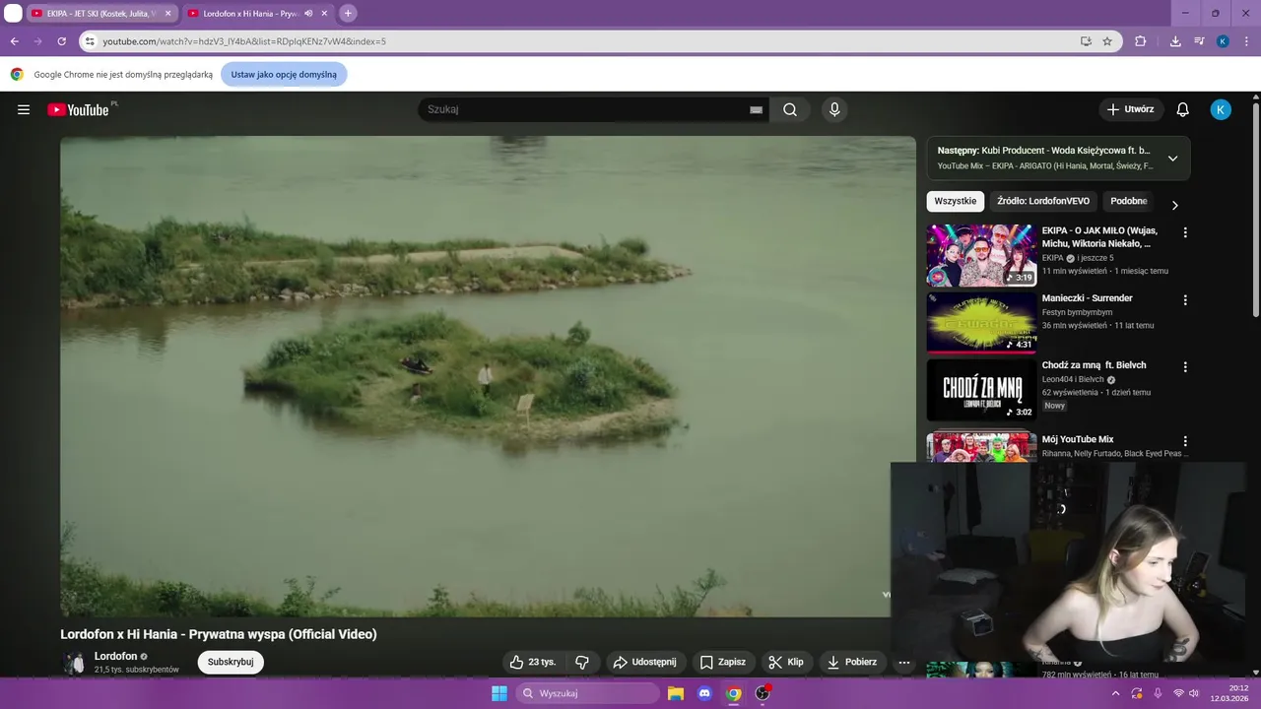Viewport: 1261px width, 709px height.
Task: Mute audio on the Lordofon tab
Action: [x=308, y=14]
